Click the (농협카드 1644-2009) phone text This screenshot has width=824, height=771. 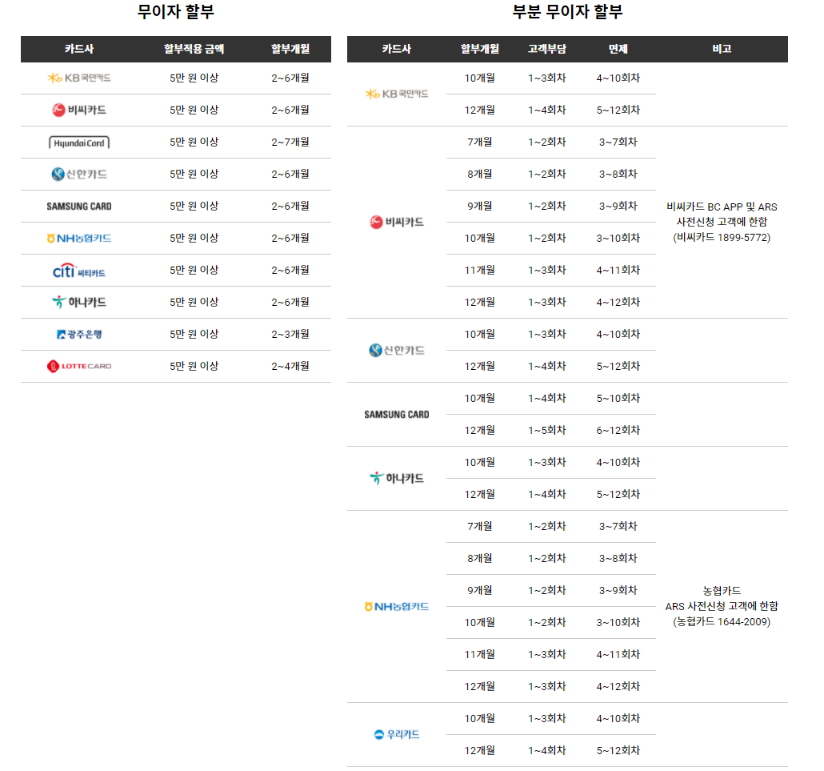tap(722, 621)
